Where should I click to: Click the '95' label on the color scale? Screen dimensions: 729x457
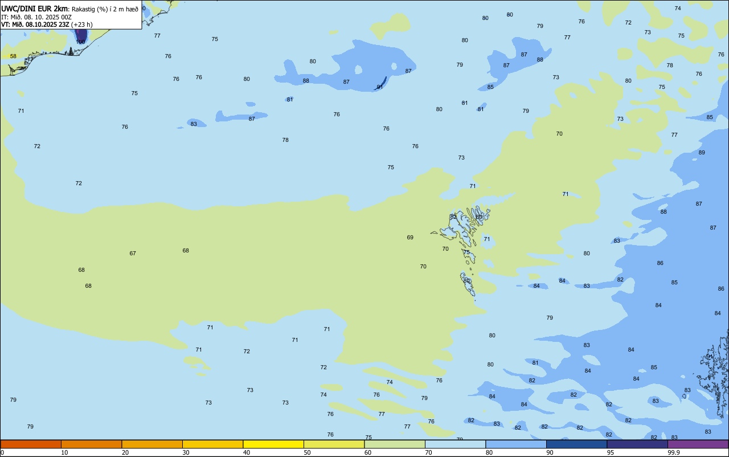(611, 452)
